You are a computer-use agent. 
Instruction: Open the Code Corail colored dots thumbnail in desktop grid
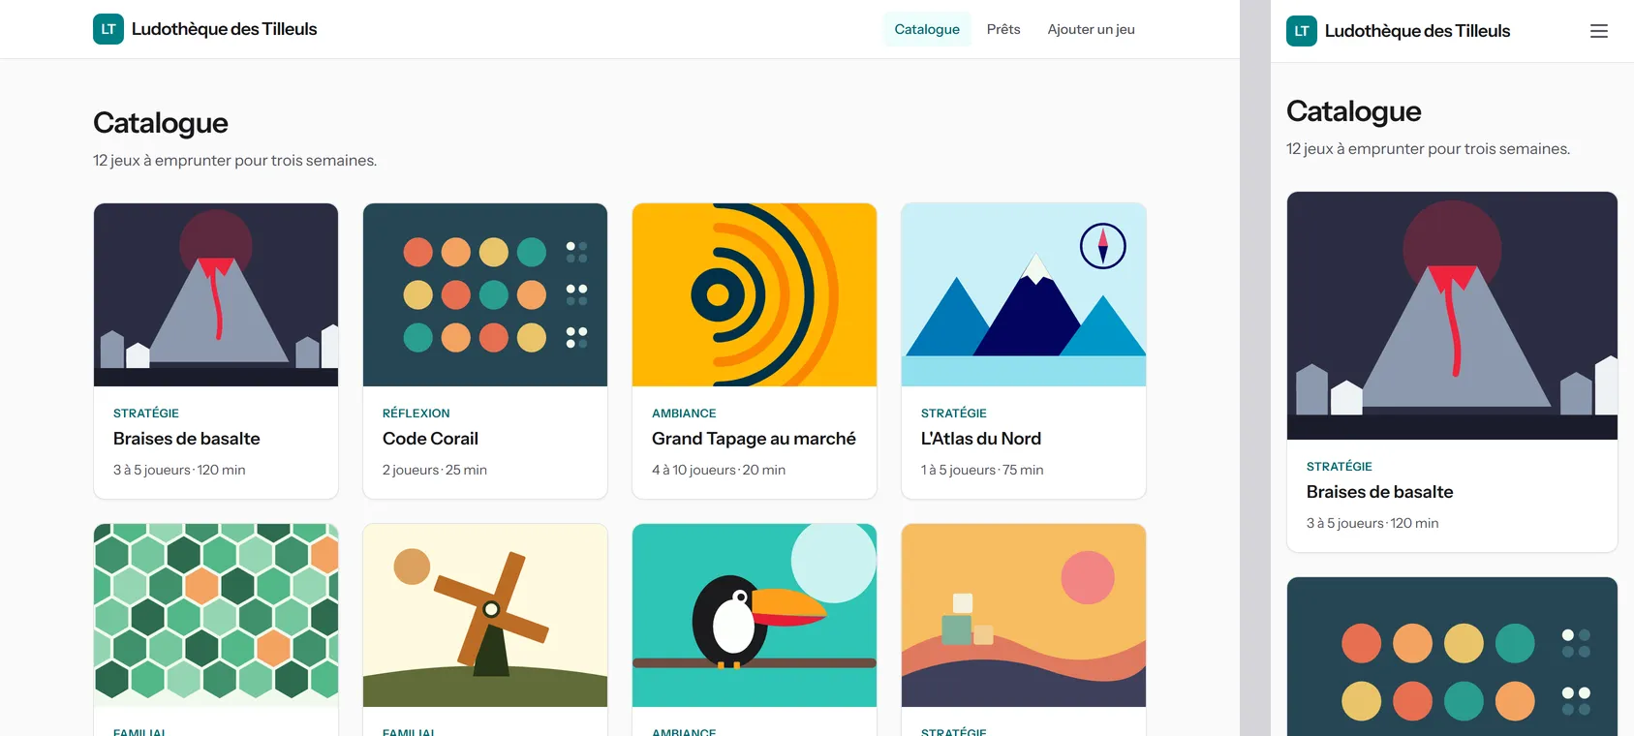pos(485,294)
